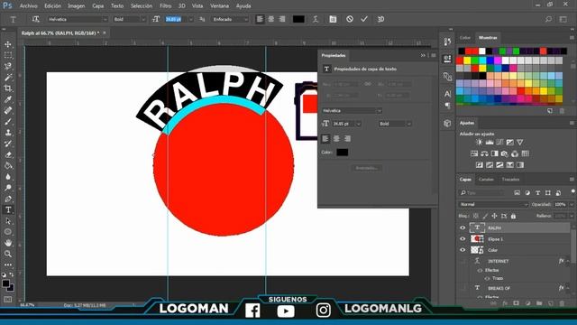The width and height of the screenshot is (577, 325).
Task: Collapse the Propiedades panel with double arrows
Action: 423,55
